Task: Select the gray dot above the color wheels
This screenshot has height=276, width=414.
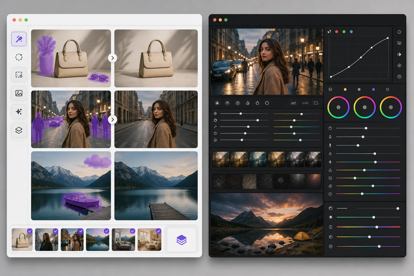Action: point(359,89)
